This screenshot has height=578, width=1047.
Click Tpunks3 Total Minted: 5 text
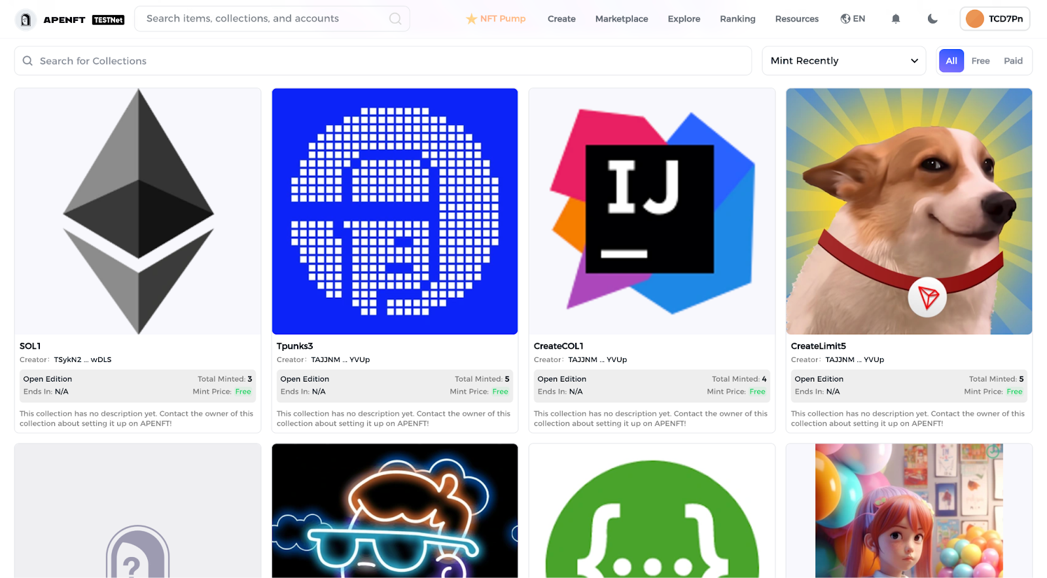click(482, 379)
